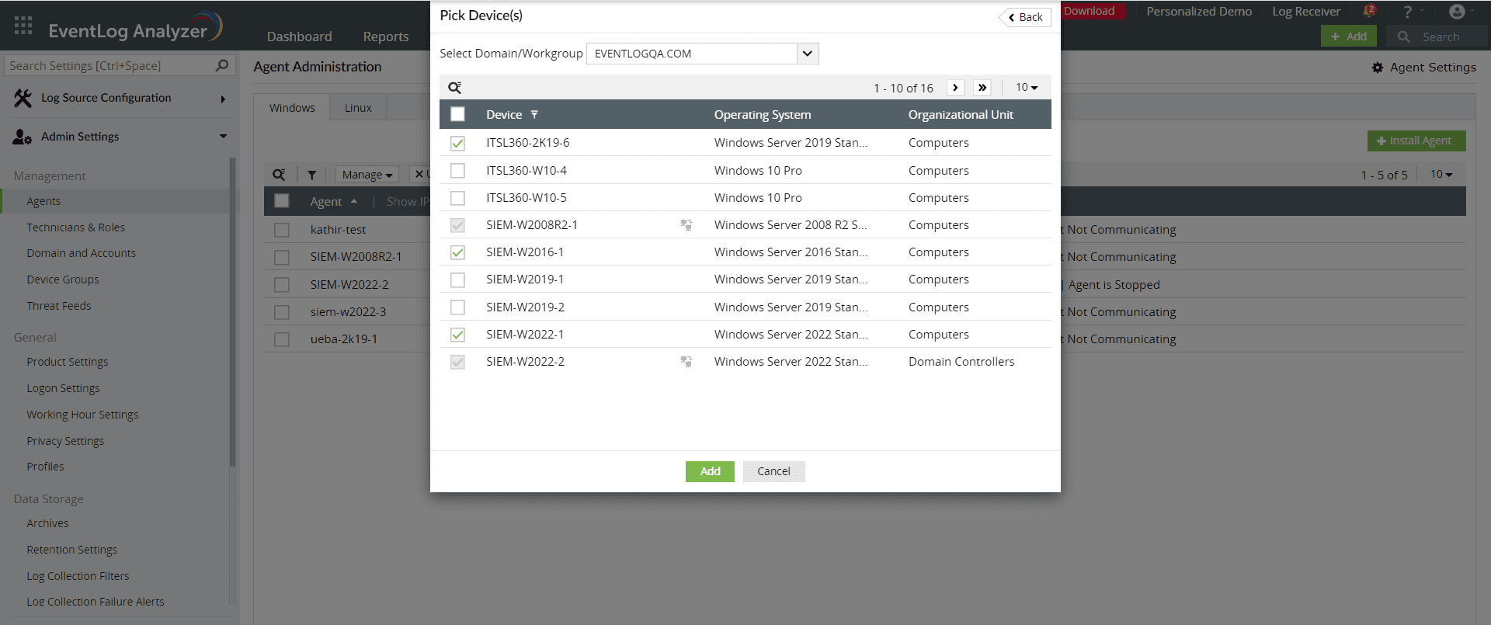Click the Cancel button
This screenshot has height=625, width=1491.
pos(773,471)
